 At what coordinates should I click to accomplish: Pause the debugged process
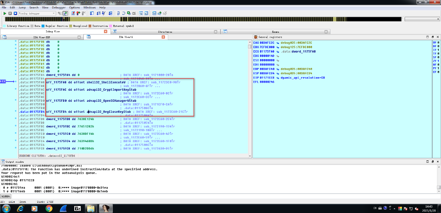10,13
